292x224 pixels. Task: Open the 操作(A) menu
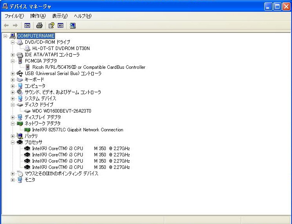[38, 16]
